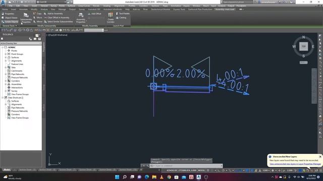Click the command line customize wrench icon
This screenshot has width=323, height=181.
(x=147, y=166)
